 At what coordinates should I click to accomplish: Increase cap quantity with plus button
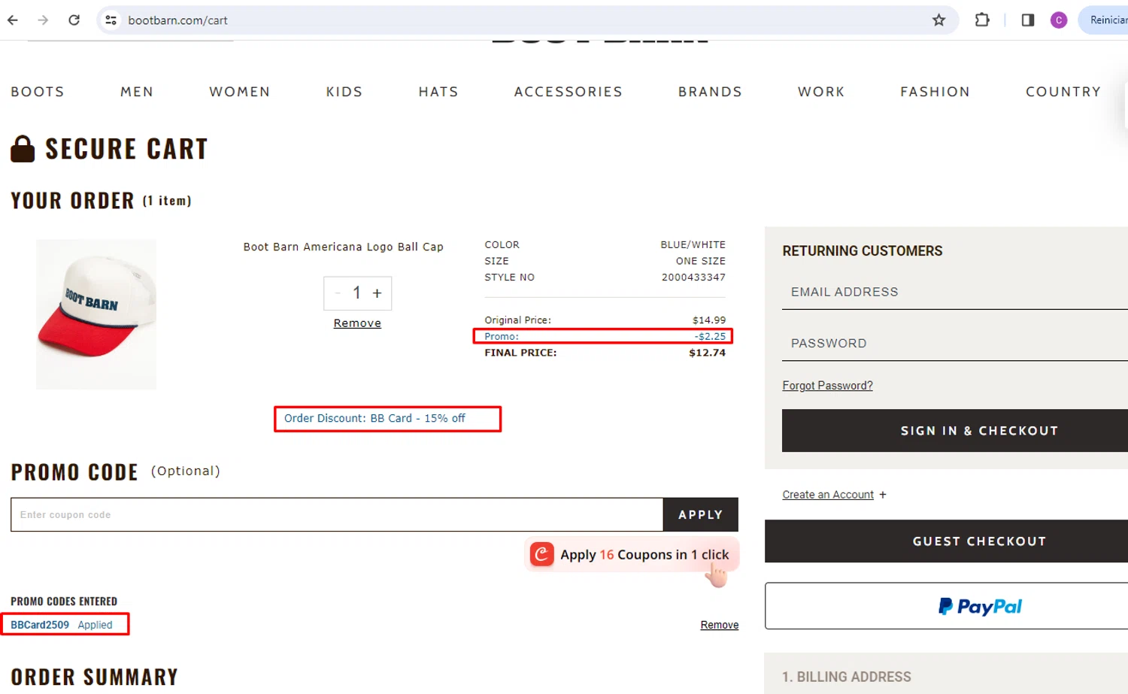[x=378, y=293]
